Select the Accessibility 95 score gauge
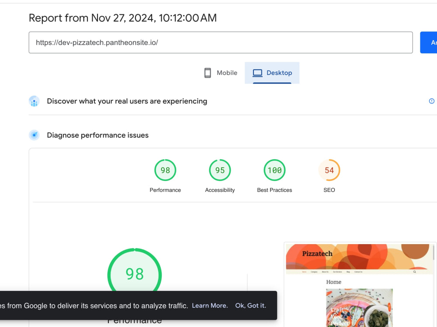 pos(220,170)
